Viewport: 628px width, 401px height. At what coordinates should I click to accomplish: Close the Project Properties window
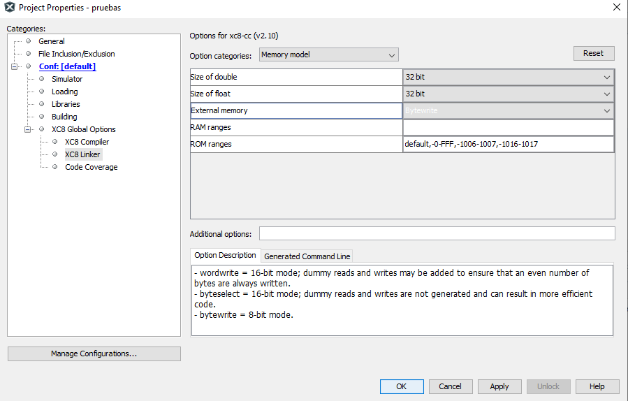(617, 7)
